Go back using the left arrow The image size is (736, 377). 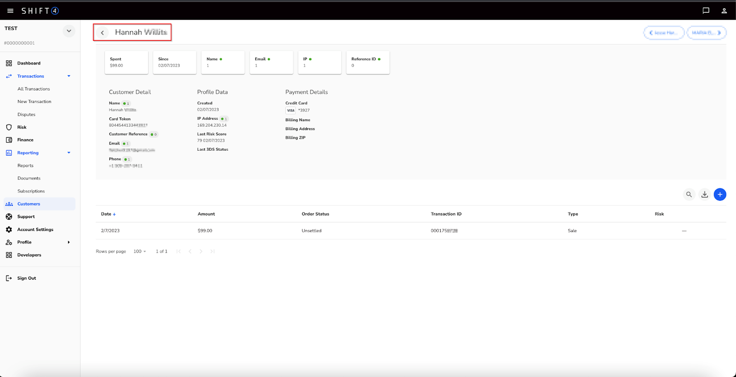[103, 33]
